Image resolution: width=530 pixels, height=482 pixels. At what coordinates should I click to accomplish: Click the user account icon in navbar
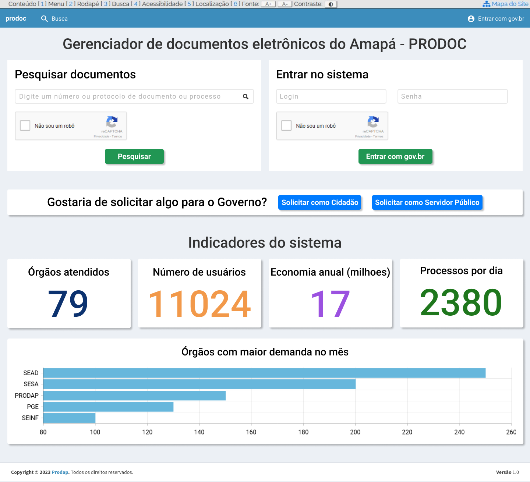471,19
